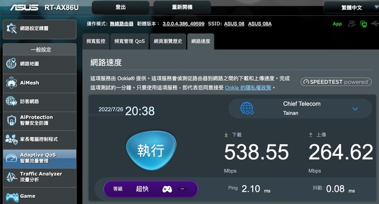The height and width of the screenshot is (204, 379).
Task: Click the 無線路由器 operation mode link
Action: click(x=122, y=24)
